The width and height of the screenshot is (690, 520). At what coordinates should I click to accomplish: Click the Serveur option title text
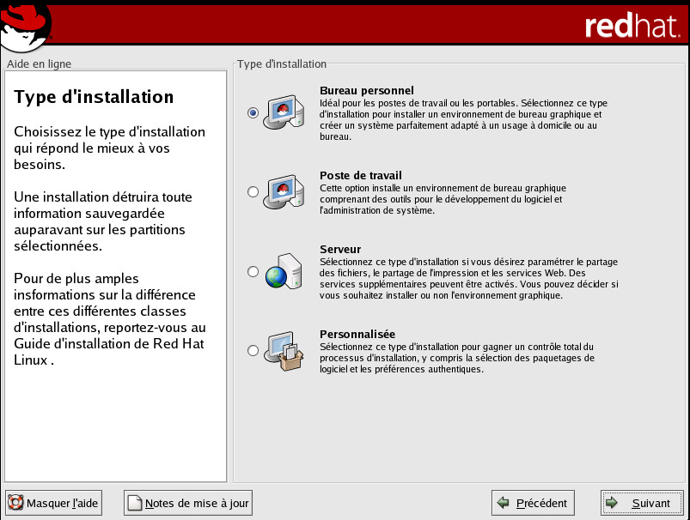[x=340, y=249]
